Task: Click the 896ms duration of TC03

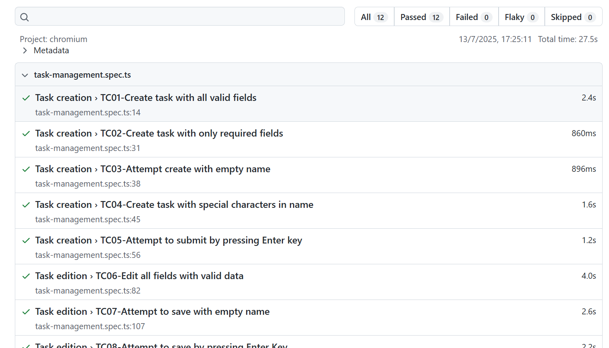Action: 584,169
